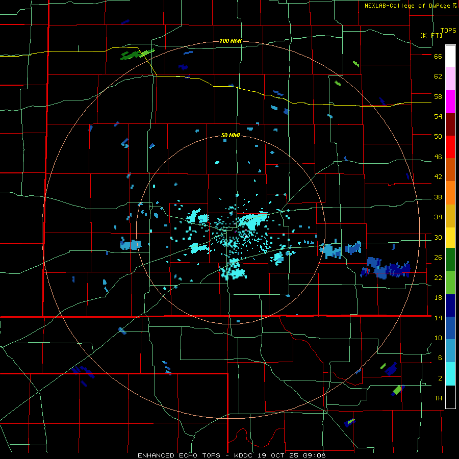Click the K FT units label
The image size is (459, 459).
(x=431, y=35)
